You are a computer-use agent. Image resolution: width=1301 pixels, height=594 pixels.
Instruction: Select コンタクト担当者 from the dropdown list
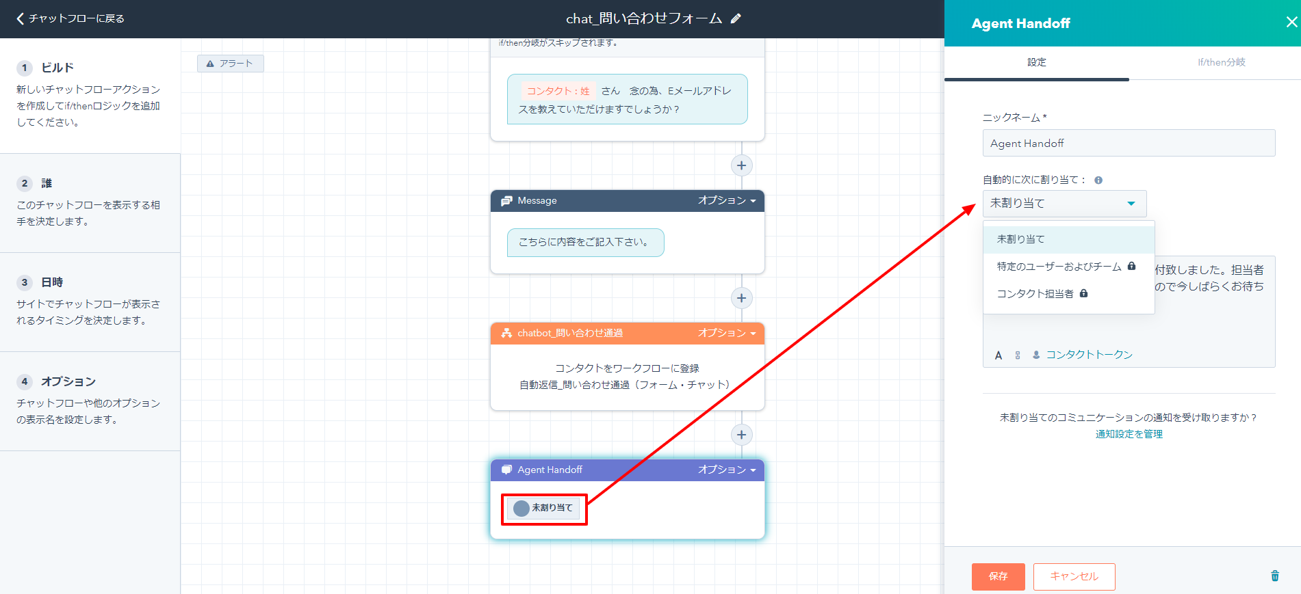click(1035, 294)
